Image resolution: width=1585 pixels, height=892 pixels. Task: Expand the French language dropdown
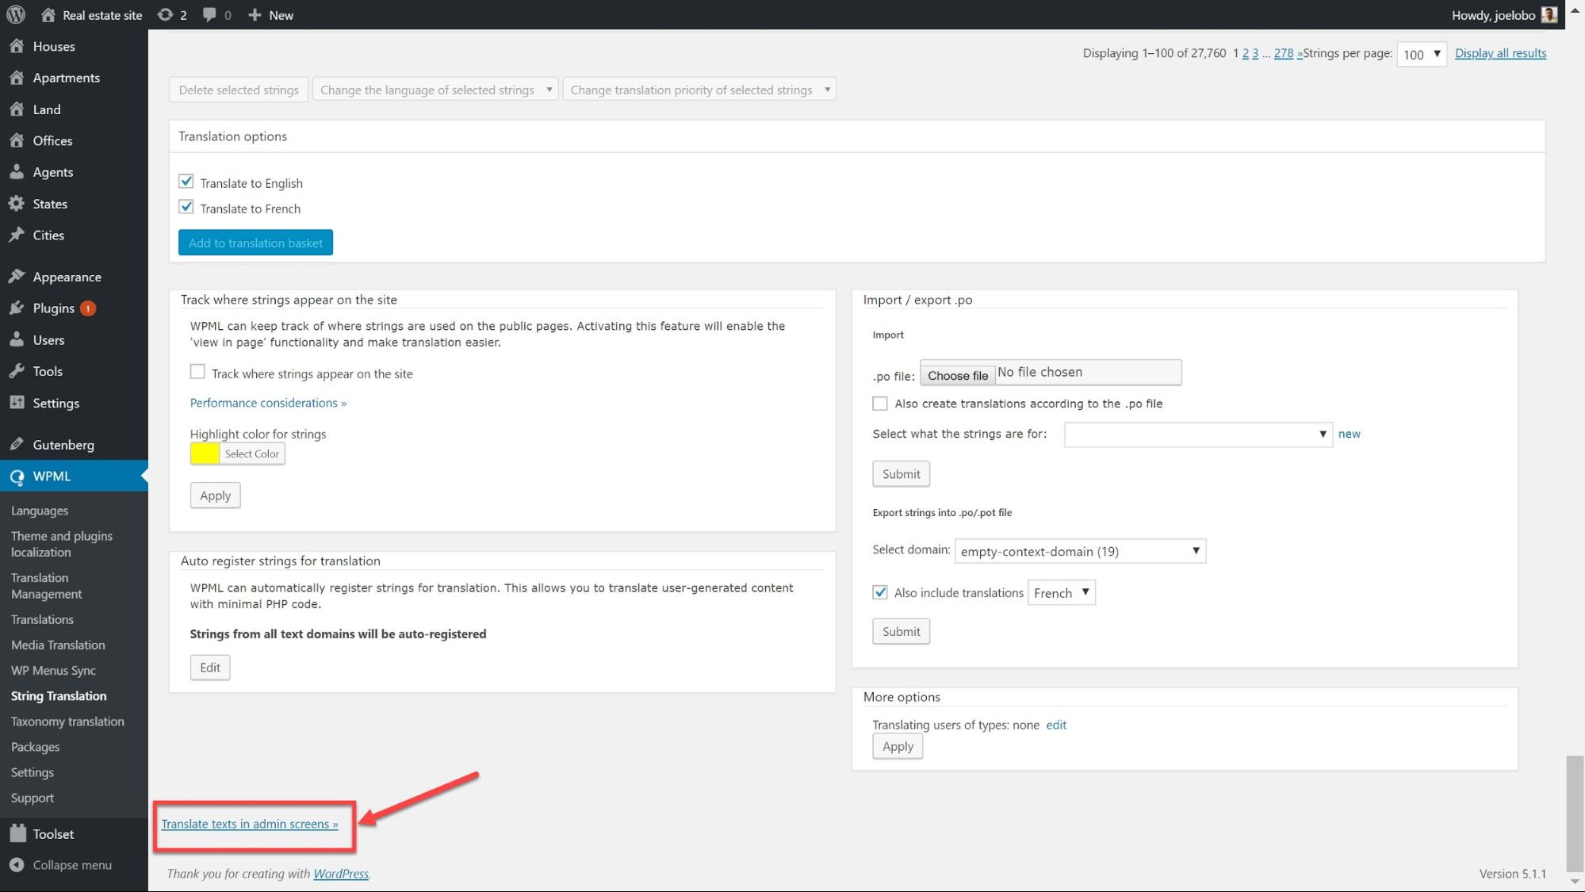pyautogui.click(x=1061, y=593)
